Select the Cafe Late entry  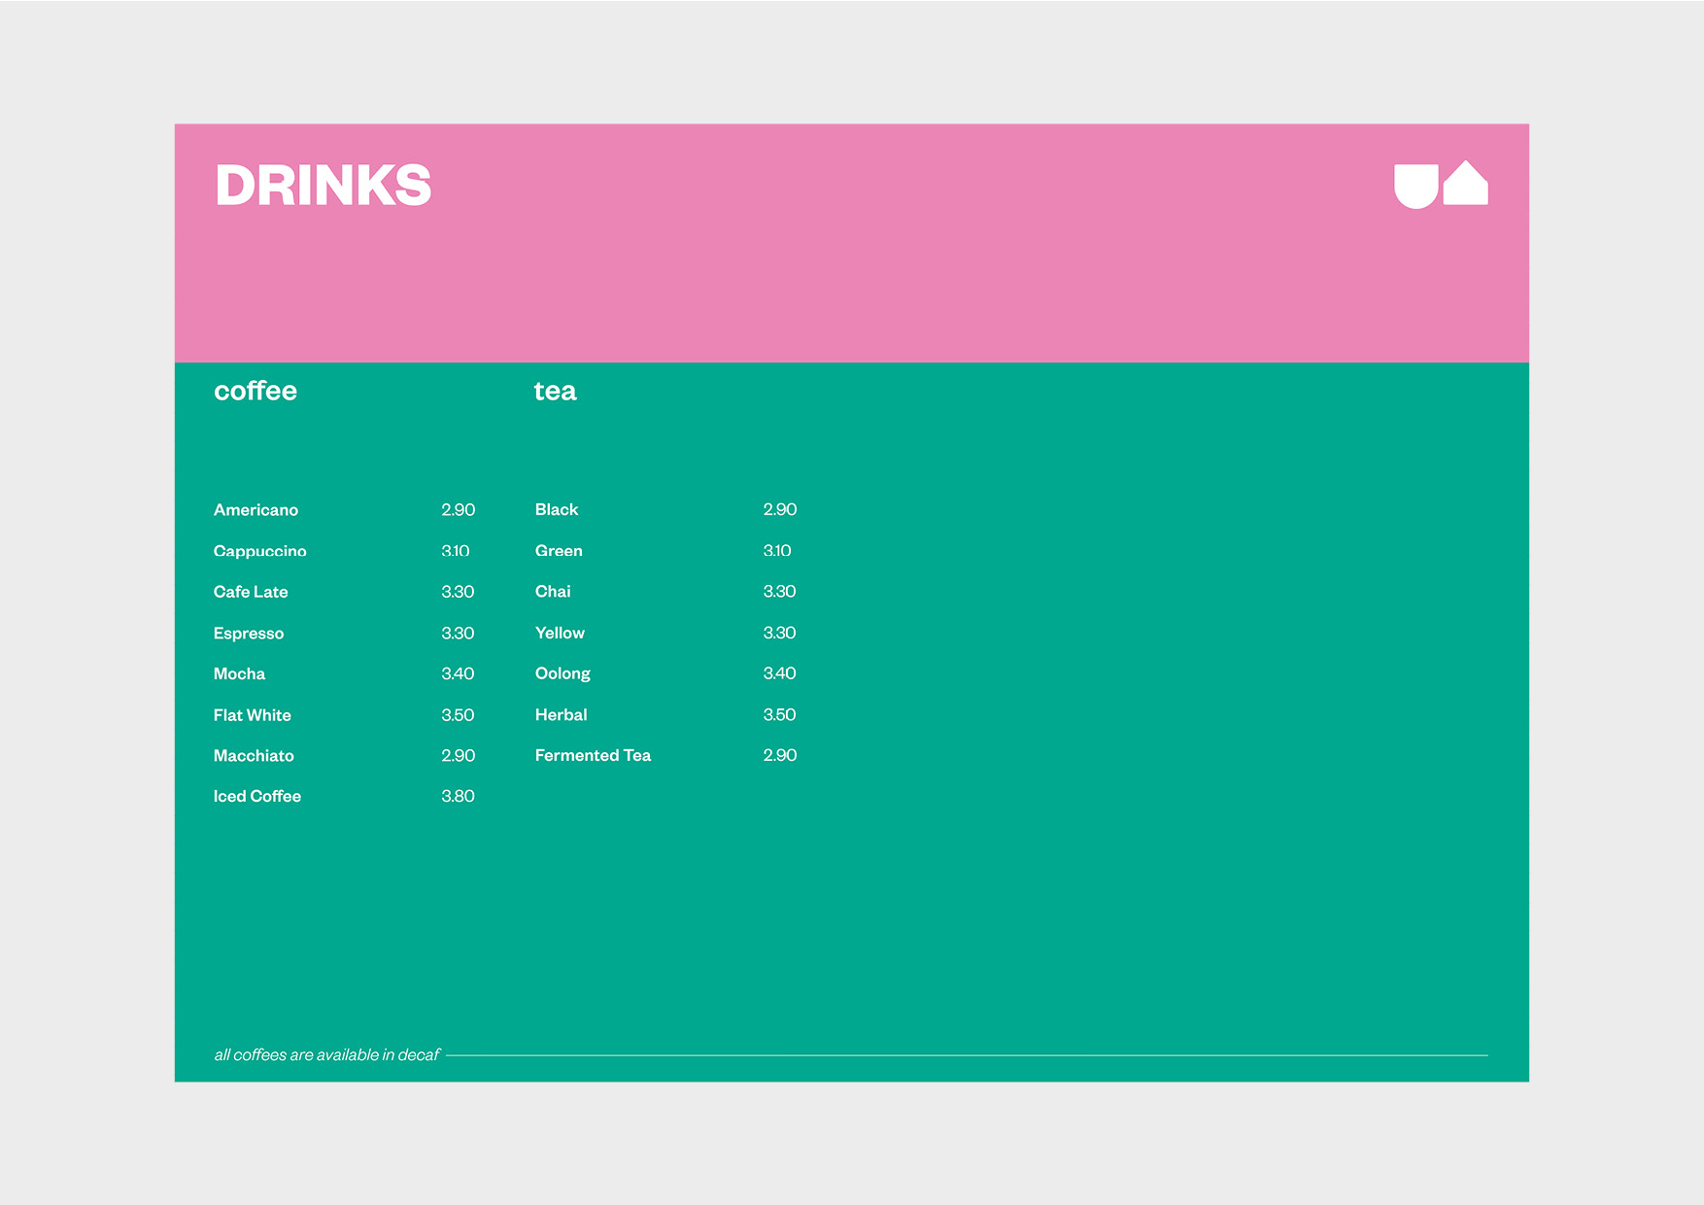pos(251,592)
